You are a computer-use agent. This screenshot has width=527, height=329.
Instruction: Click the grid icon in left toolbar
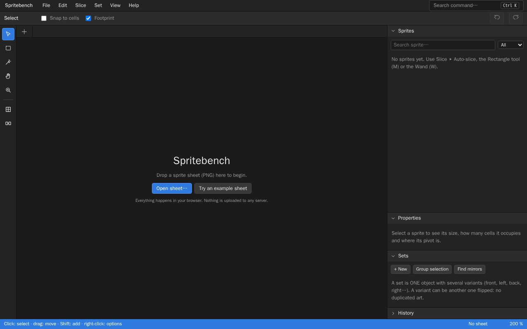8,109
